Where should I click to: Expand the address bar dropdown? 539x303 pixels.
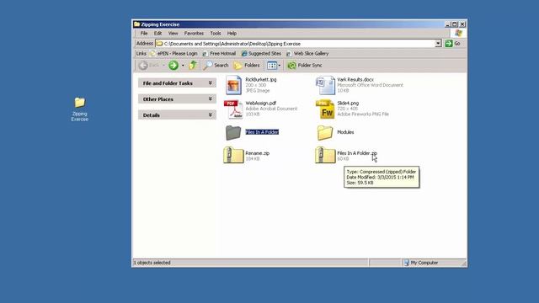click(x=438, y=44)
